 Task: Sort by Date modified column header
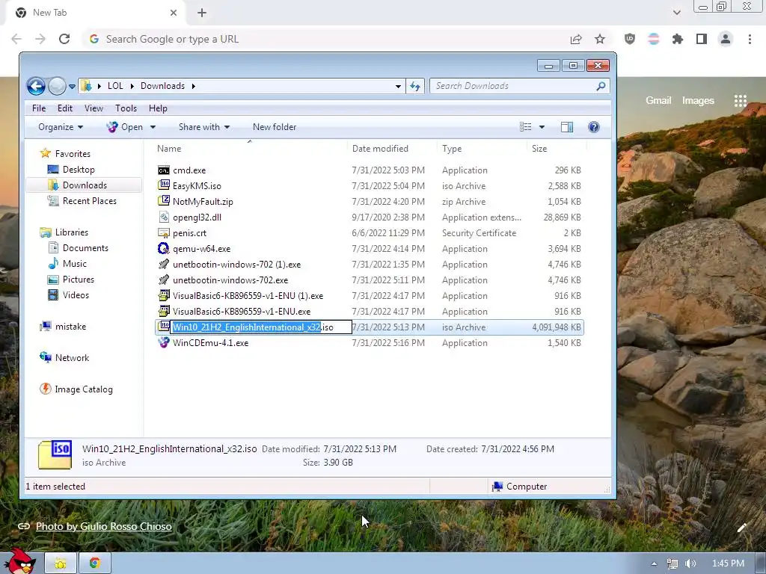pyautogui.click(x=380, y=149)
